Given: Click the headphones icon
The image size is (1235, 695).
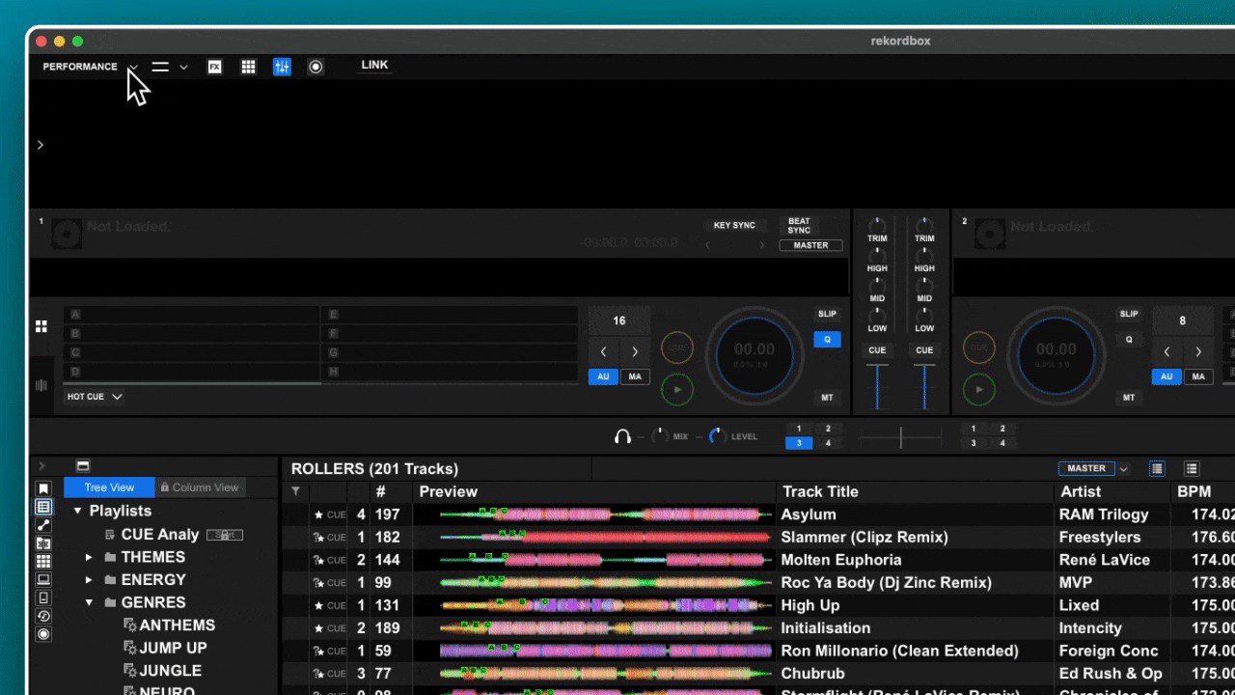Looking at the screenshot, I should pyautogui.click(x=622, y=436).
